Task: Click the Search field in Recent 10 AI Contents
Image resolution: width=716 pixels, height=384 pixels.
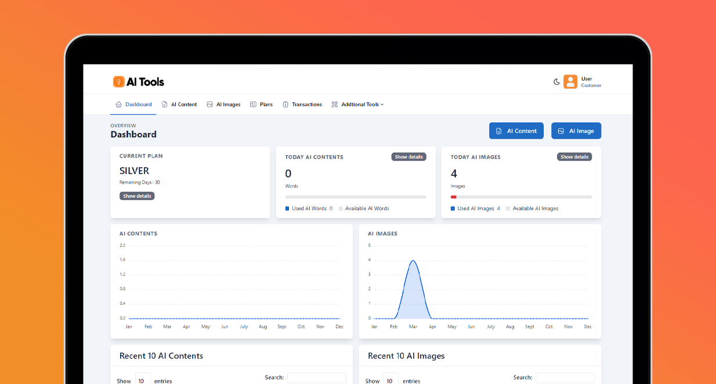Action: click(316, 377)
